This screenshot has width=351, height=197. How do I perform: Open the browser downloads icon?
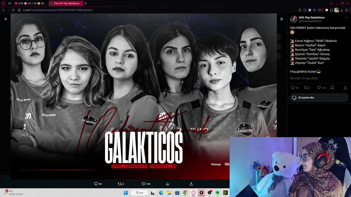341,10
